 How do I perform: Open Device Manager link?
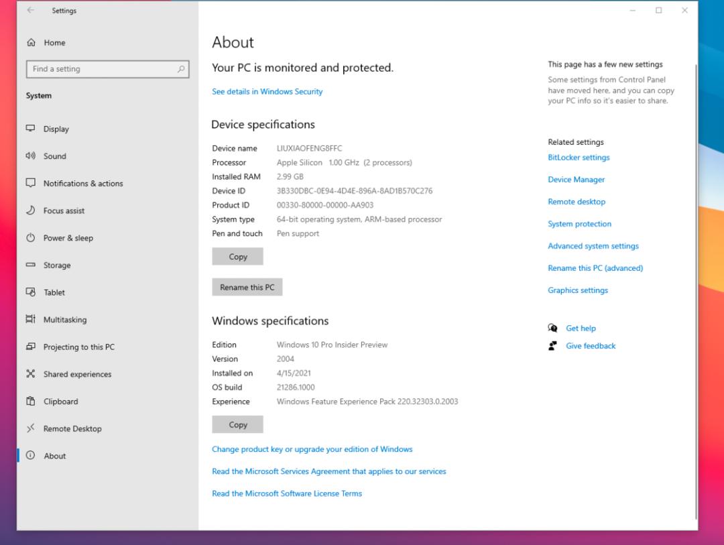(x=577, y=180)
